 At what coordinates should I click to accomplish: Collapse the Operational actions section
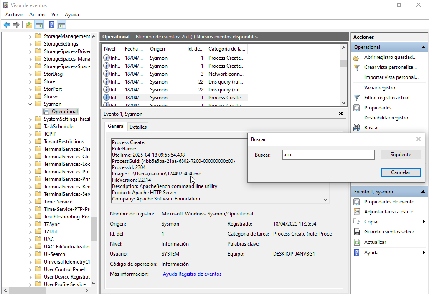coord(423,47)
